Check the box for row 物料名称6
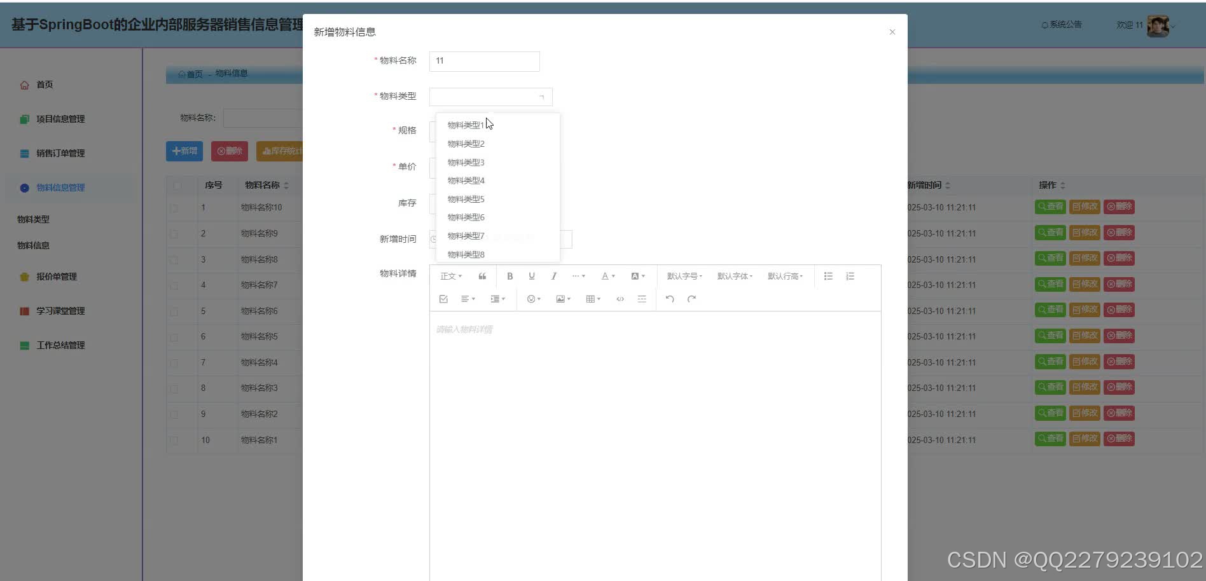 click(174, 311)
